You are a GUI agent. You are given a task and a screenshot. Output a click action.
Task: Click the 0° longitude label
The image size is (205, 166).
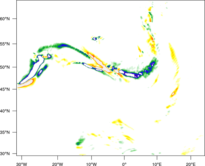click(x=124, y=164)
